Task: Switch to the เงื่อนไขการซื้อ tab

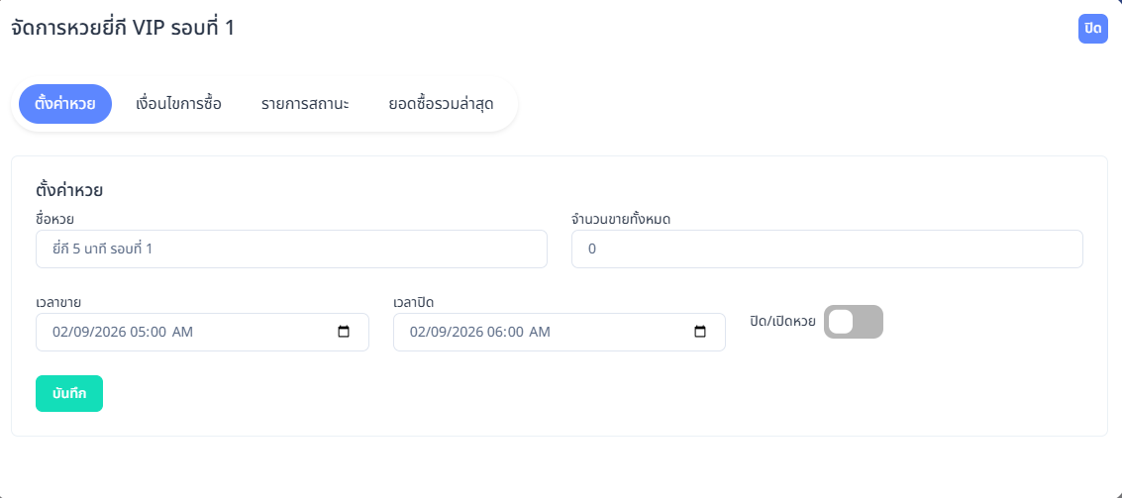Action: [x=178, y=104]
